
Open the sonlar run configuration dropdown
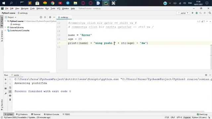(183, 13)
